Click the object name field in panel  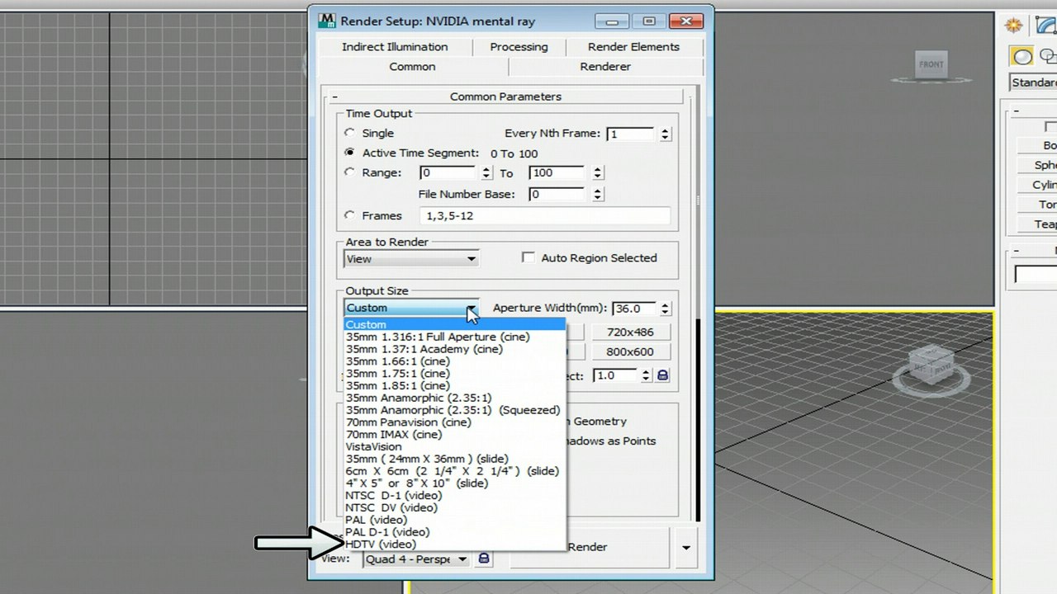[1036, 274]
